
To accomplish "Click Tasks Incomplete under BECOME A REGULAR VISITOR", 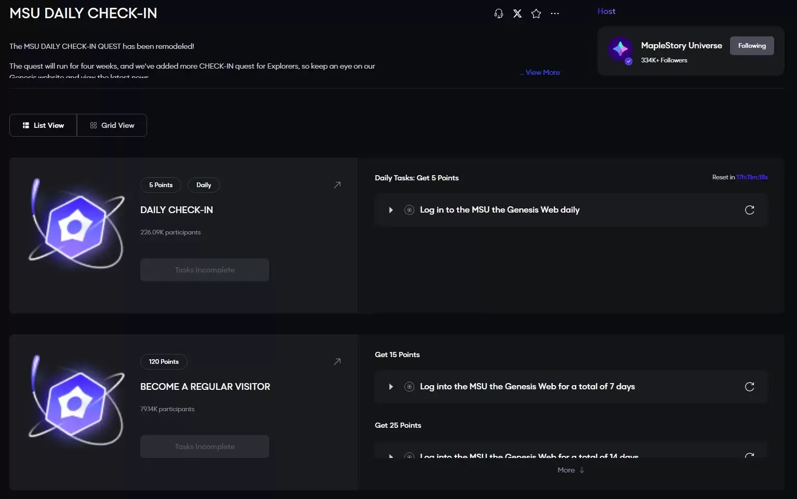I will pyautogui.click(x=205, y=447).
